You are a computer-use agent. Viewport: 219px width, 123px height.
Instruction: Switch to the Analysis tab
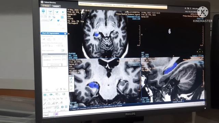(x=56, y=6)
